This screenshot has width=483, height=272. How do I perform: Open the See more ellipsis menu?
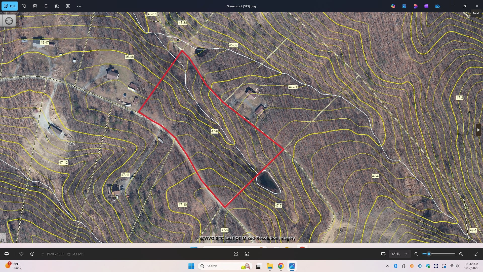[x=79, y=6]
